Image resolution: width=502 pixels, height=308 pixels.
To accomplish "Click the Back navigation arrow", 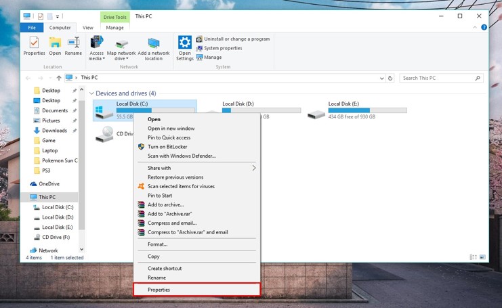I will (x=28, y=78).
